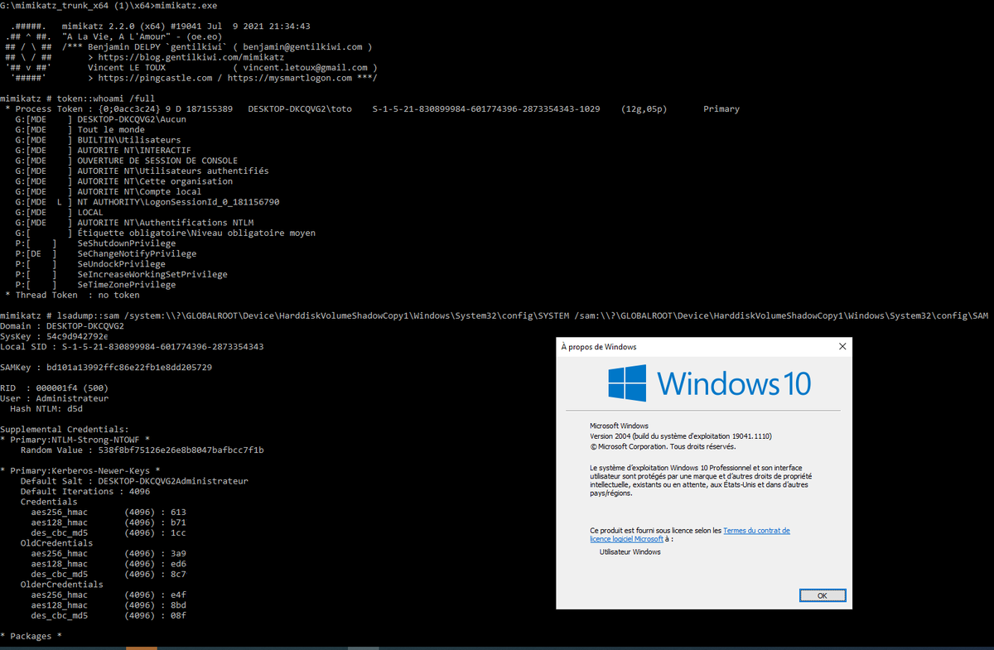Click 'AUTORITE NT\Authentifications NTLM' row
Screen dimensions: 994x650
click(x=134, y=223)
